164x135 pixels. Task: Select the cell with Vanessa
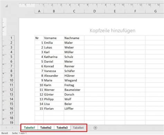point(54,71)
